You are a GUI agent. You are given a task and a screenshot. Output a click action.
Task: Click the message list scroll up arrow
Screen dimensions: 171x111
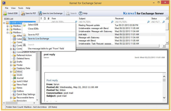pyautogui.click(x=167, y=18)
